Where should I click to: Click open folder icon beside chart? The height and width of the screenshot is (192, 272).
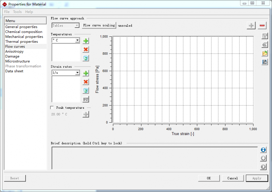[265, 53]
